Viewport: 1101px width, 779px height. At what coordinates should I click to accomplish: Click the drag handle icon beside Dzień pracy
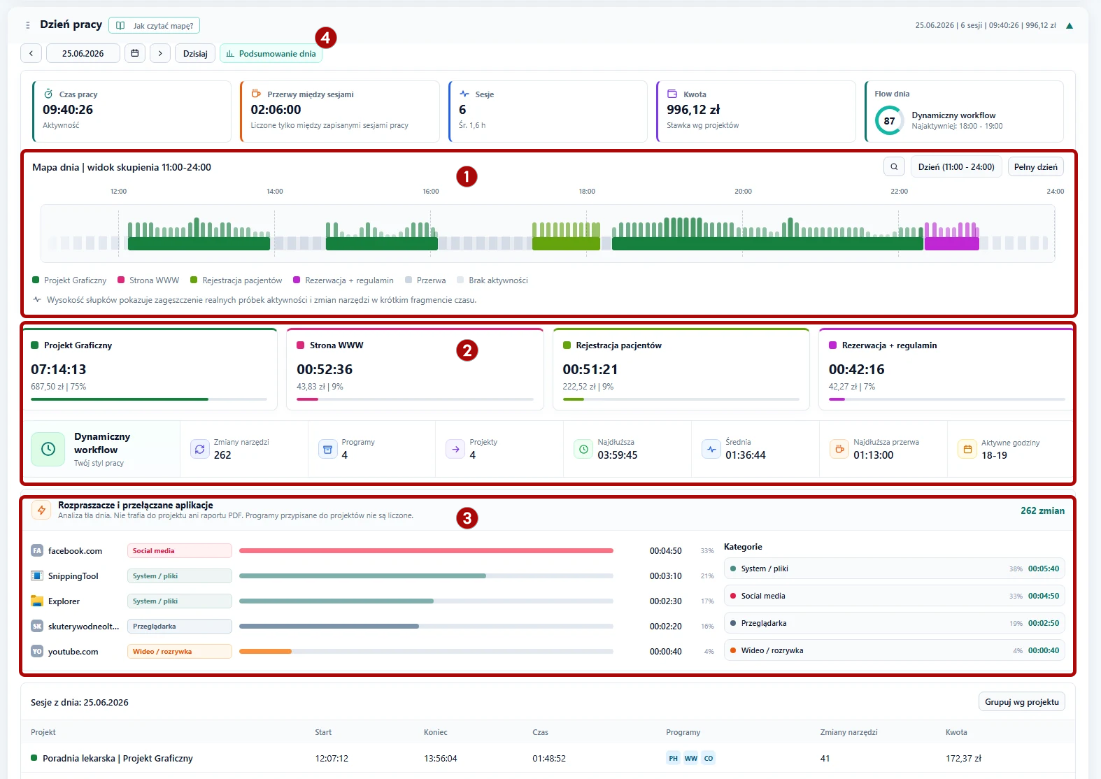point(27,25)
